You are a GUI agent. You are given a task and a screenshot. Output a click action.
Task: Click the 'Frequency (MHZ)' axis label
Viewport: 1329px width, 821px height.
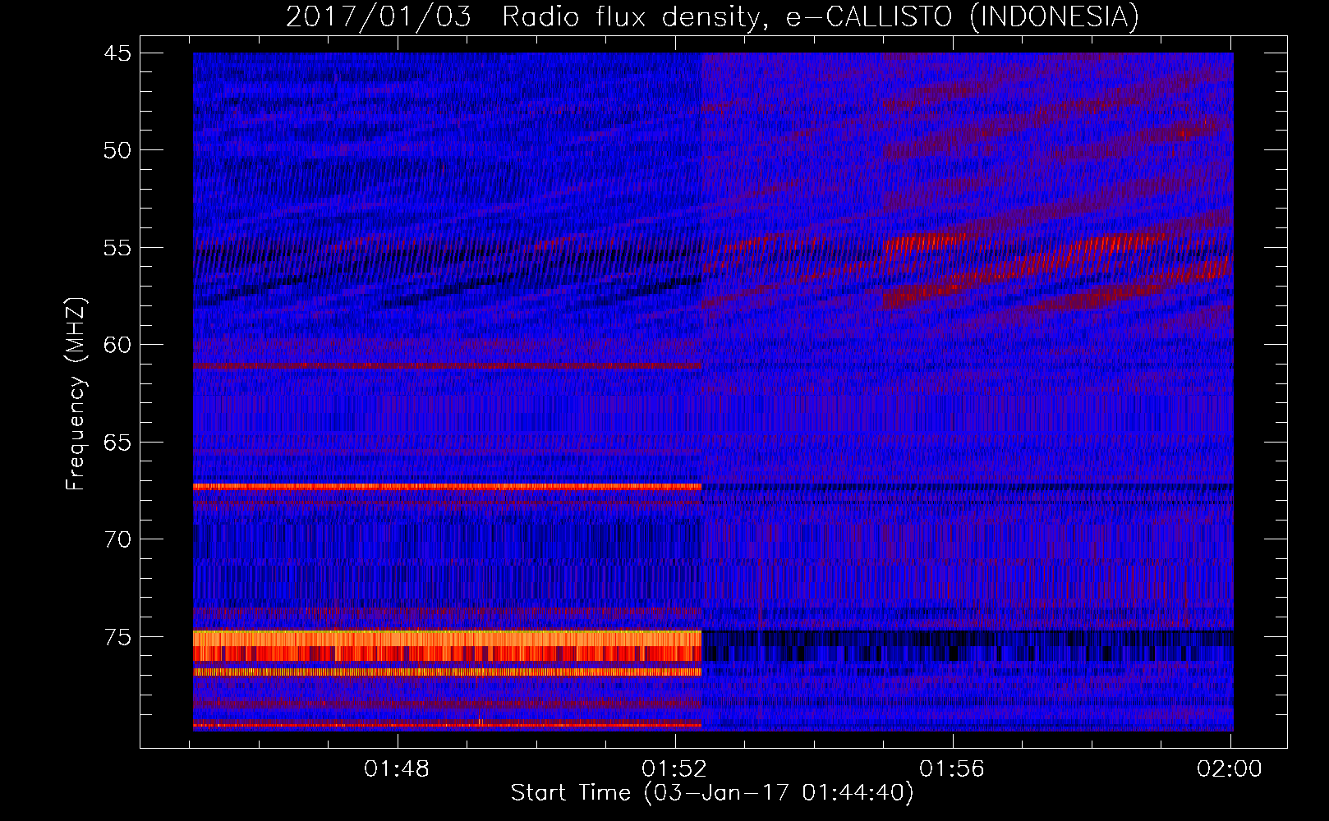(76, 394)
